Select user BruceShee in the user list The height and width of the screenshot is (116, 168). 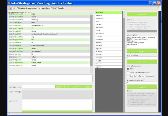(x=109, y=19)
